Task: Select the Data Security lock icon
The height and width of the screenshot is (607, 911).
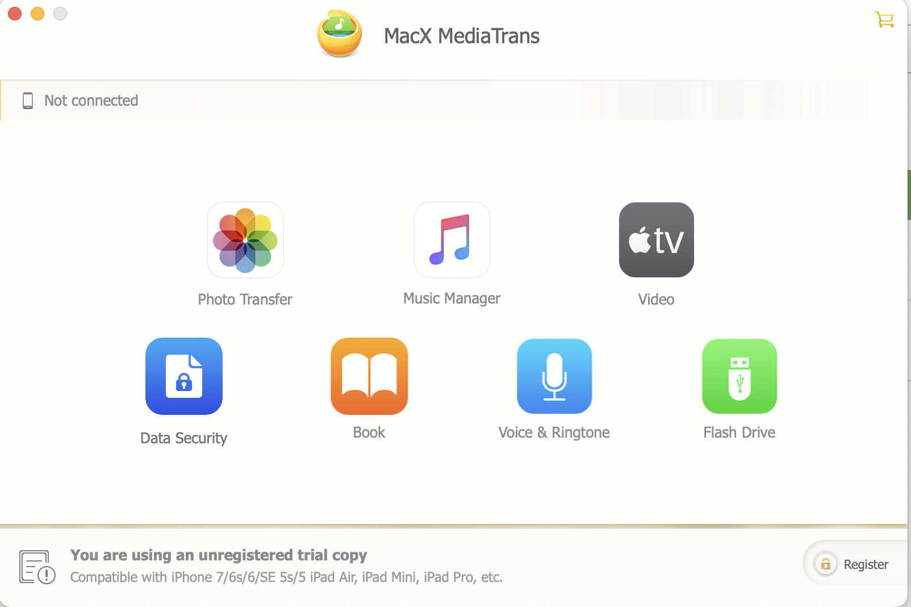Action: [184, 376]
